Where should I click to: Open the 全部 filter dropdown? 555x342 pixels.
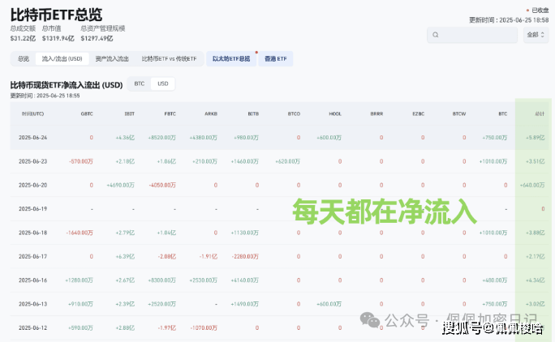click(x=536, y=35)
